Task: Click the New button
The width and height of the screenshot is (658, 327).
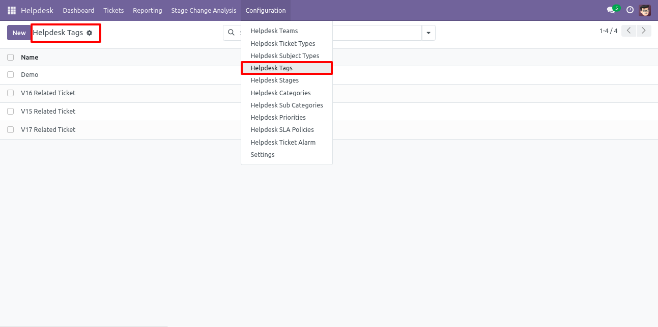Action: 19,33
